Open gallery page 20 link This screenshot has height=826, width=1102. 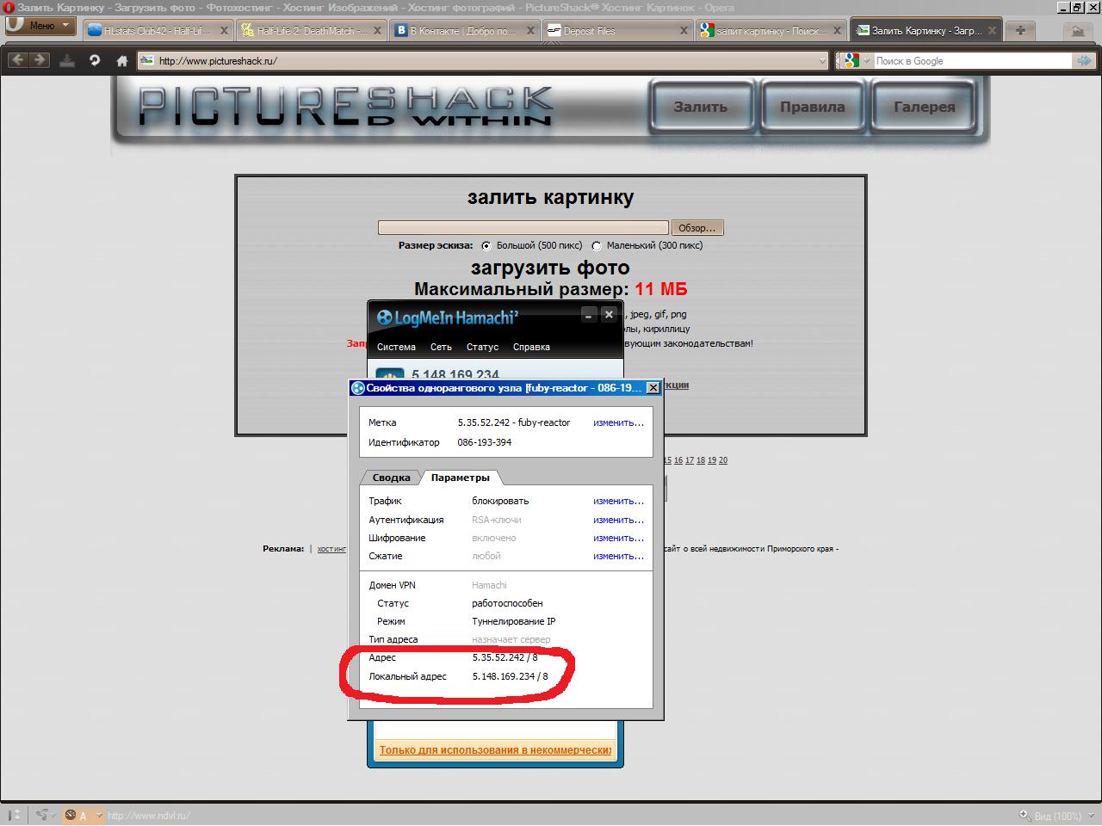[x=723, y=460]
